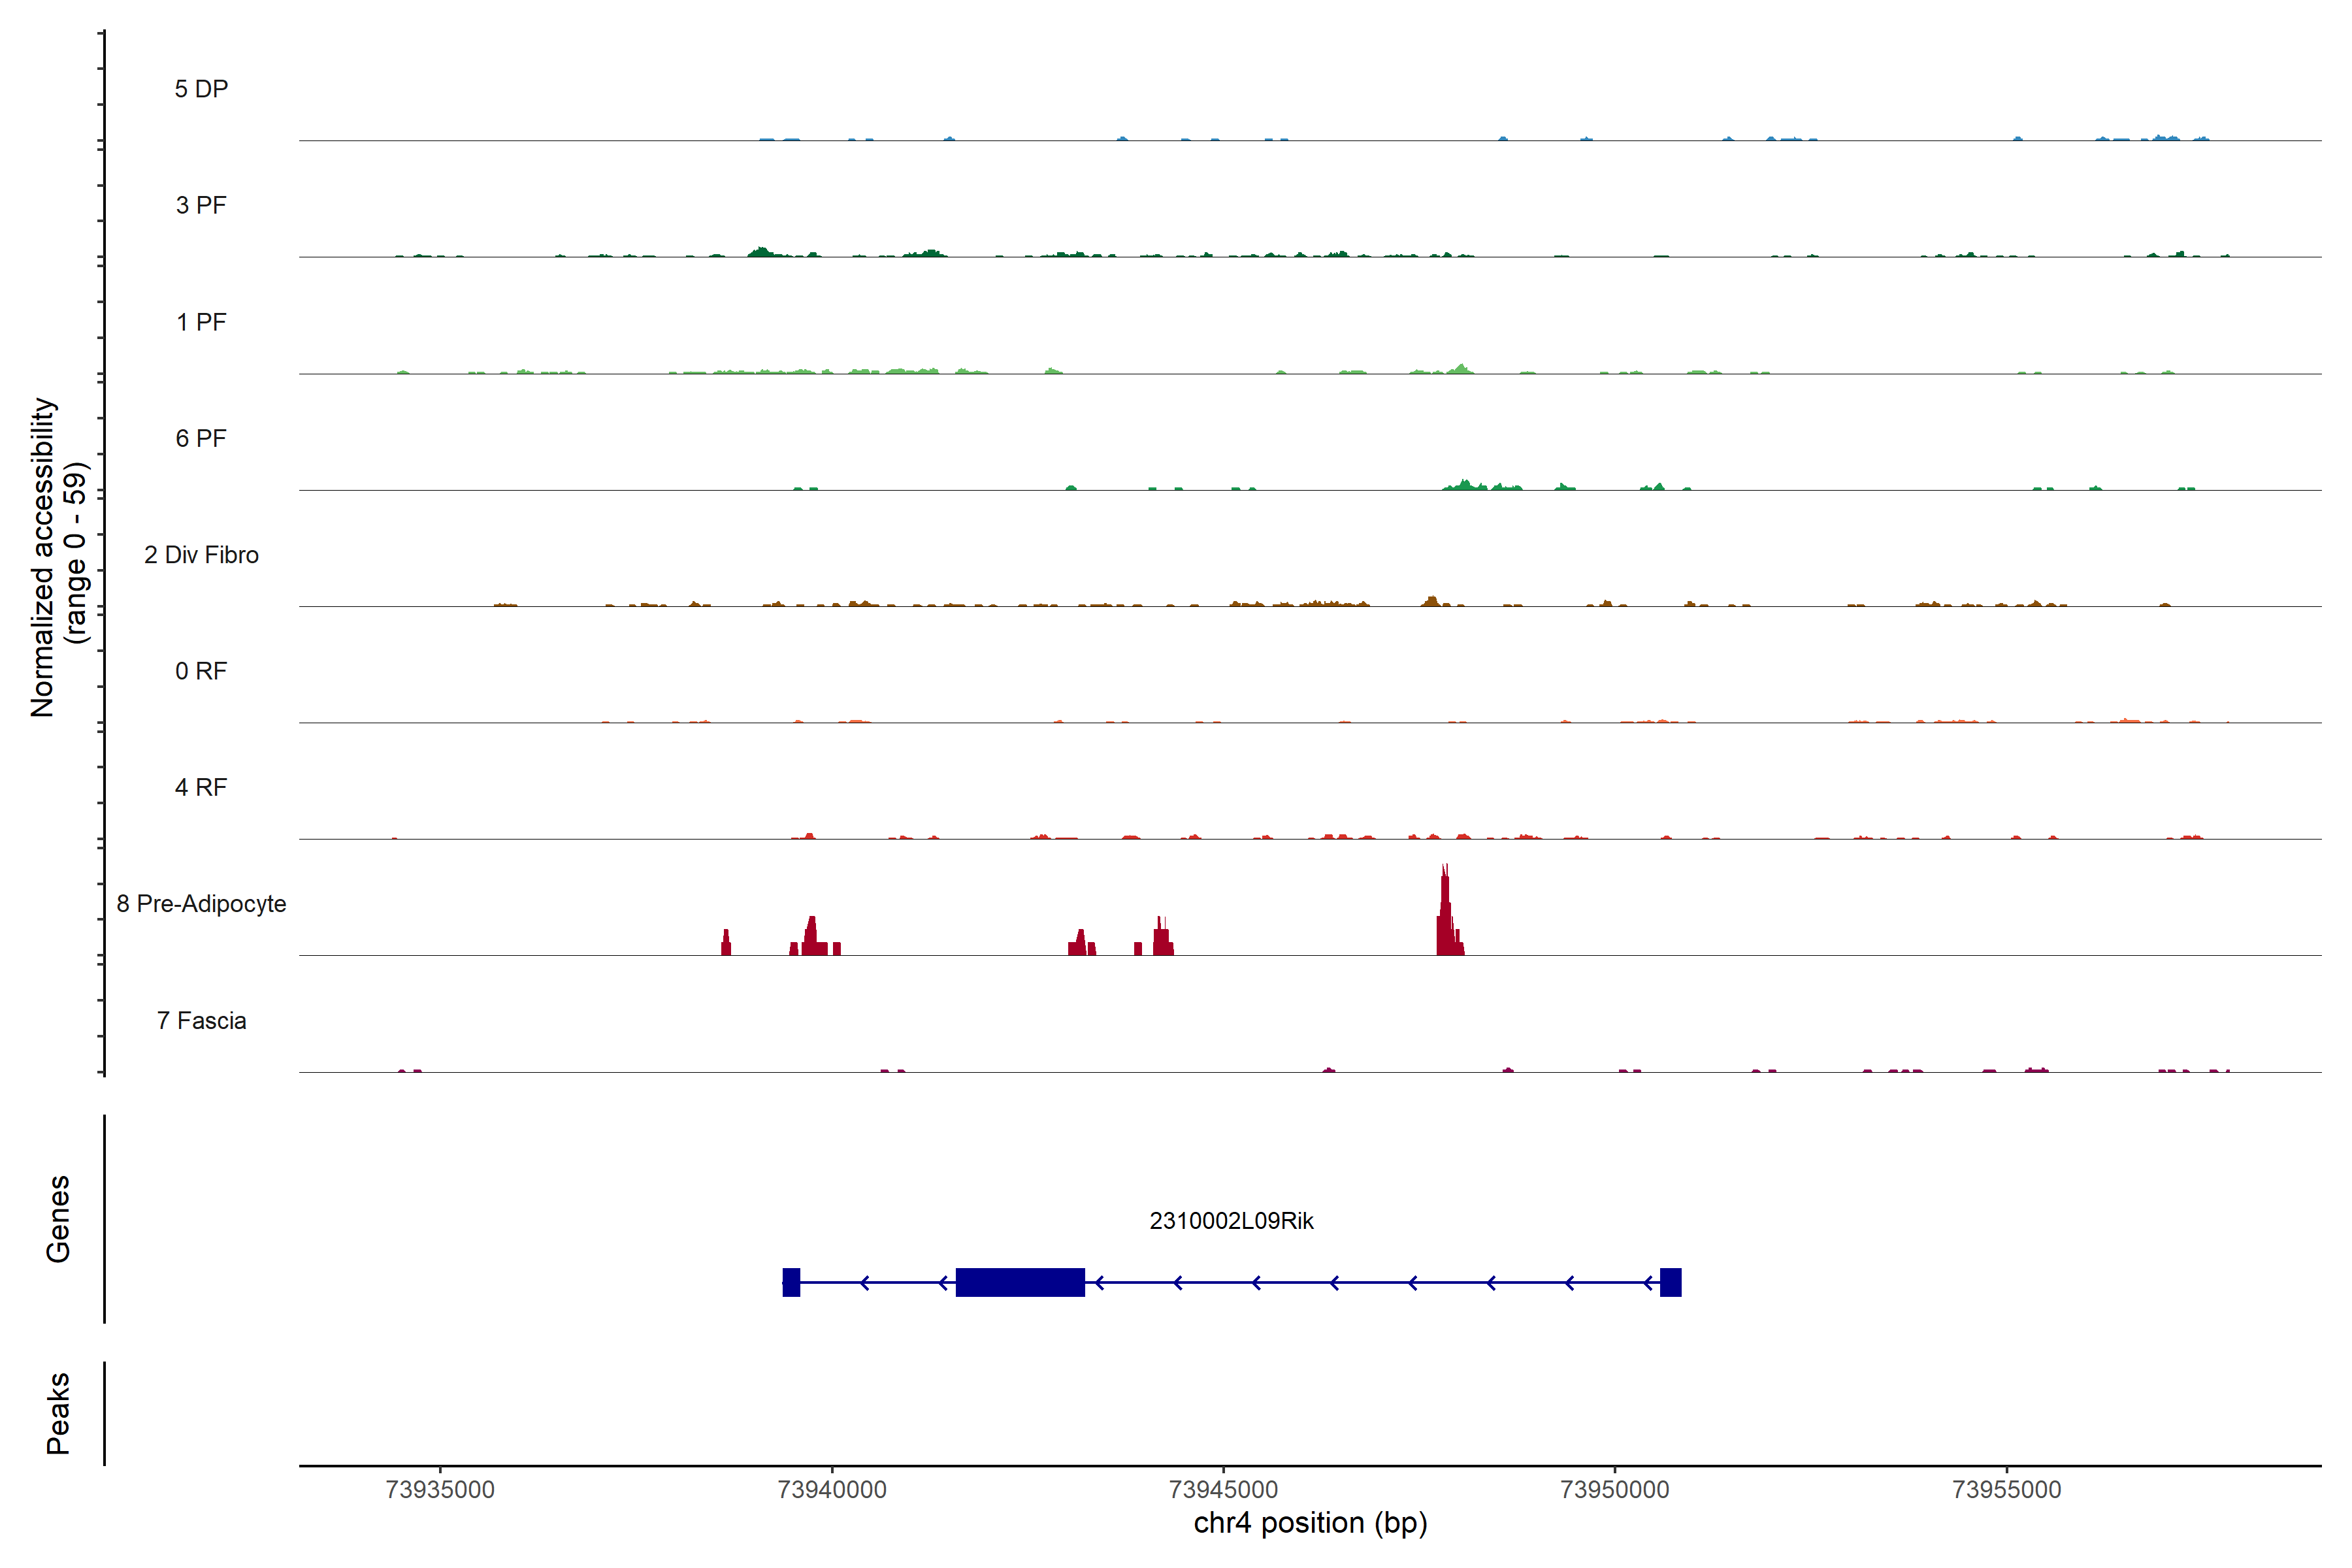Click the 2310002L09Rik gene name label
Viewport: 2352px width, 1568px height.
click(x=1231, y=1221)
